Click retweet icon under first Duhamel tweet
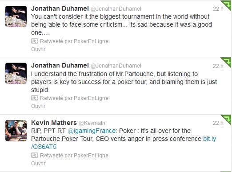 click(x=35, y=41)
